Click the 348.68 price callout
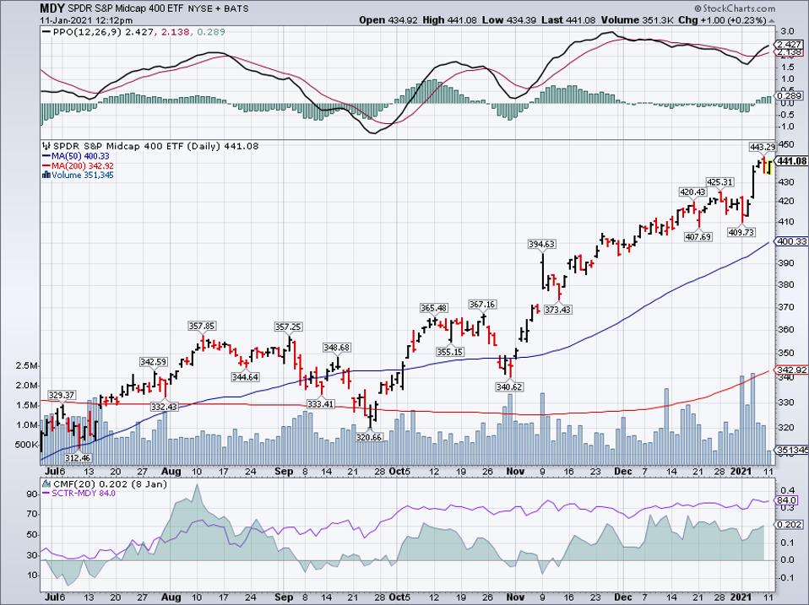 point(337,348)
